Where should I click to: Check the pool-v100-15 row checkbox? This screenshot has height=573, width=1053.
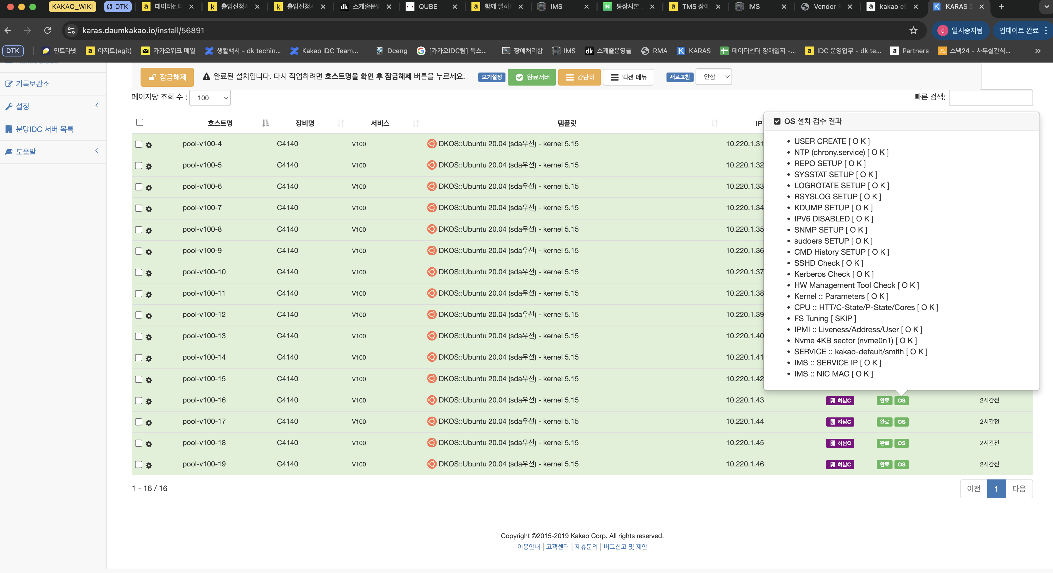coord(139,379)
